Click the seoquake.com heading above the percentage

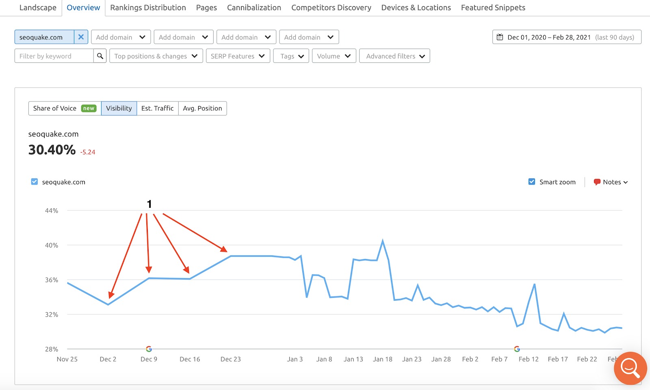click(53, 134)
